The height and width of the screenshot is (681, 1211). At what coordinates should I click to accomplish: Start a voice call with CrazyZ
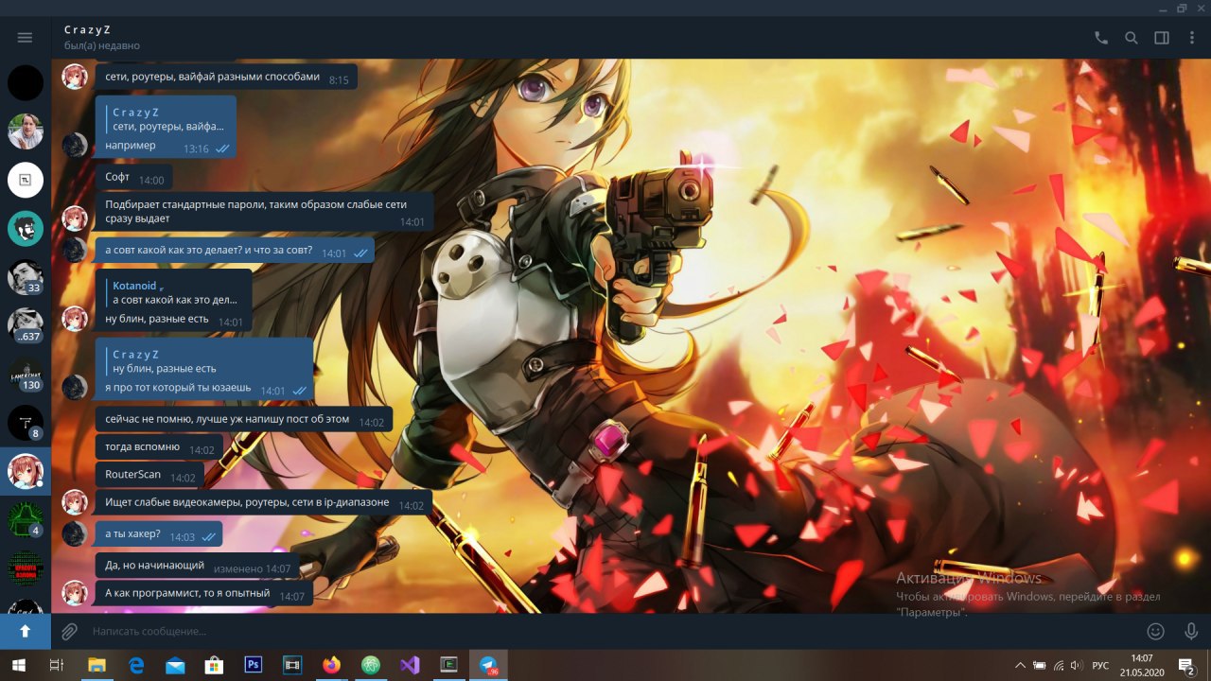(x=1101, y=38)
